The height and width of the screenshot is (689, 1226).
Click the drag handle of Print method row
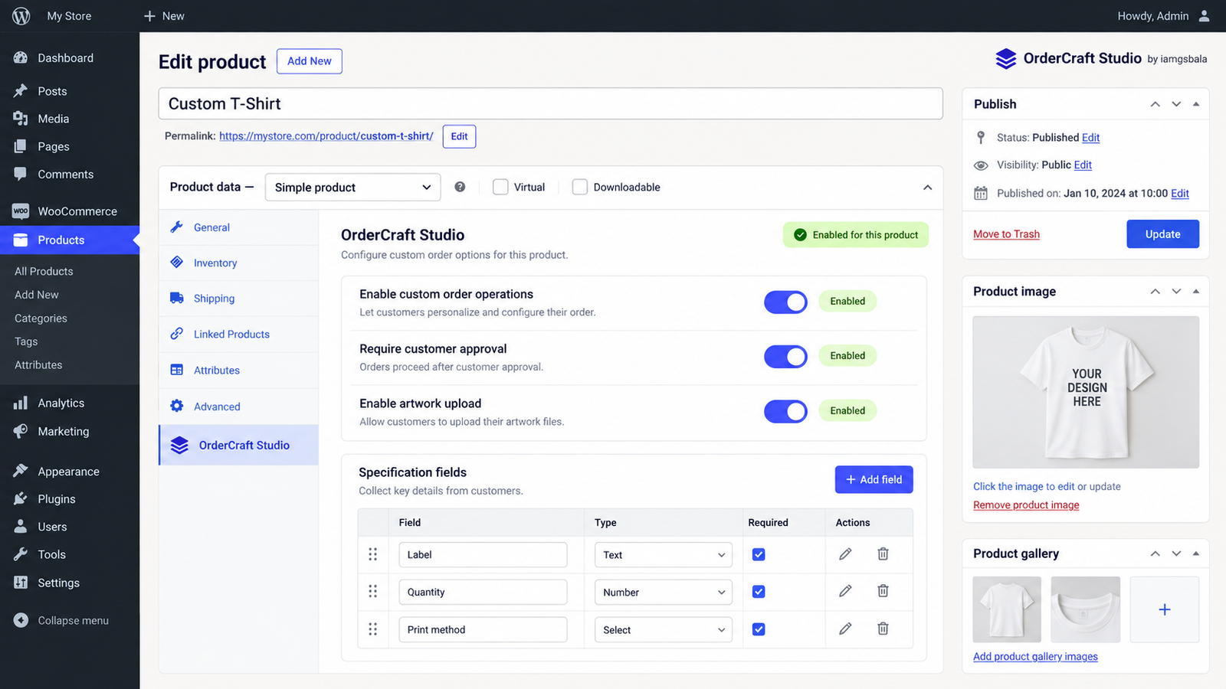point(373,629)
